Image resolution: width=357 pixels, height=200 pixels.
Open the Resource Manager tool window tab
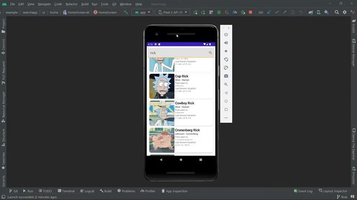pos(3,107)
